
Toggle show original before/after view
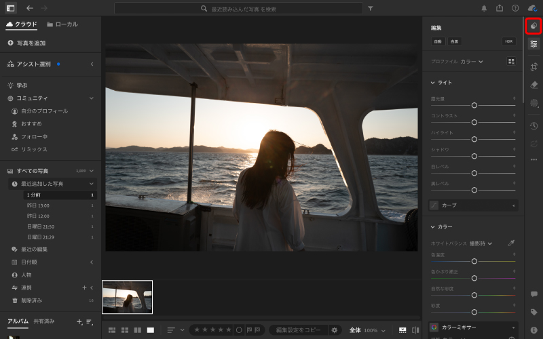tap(415, 330)
